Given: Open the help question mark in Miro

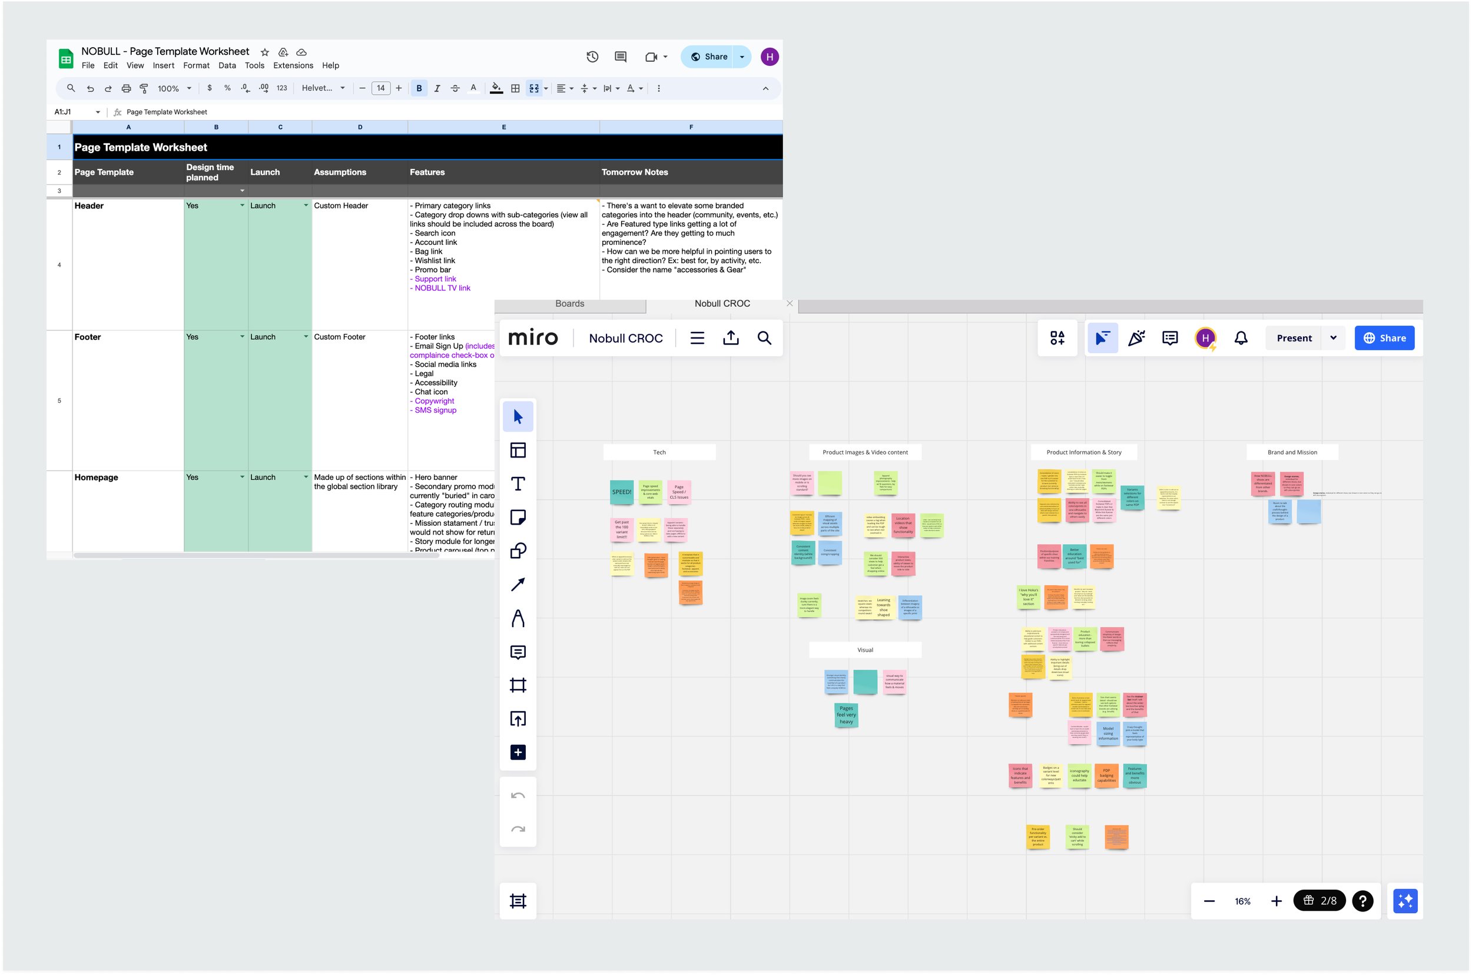Looking at the screenshot, I should tap(1362, 901).
